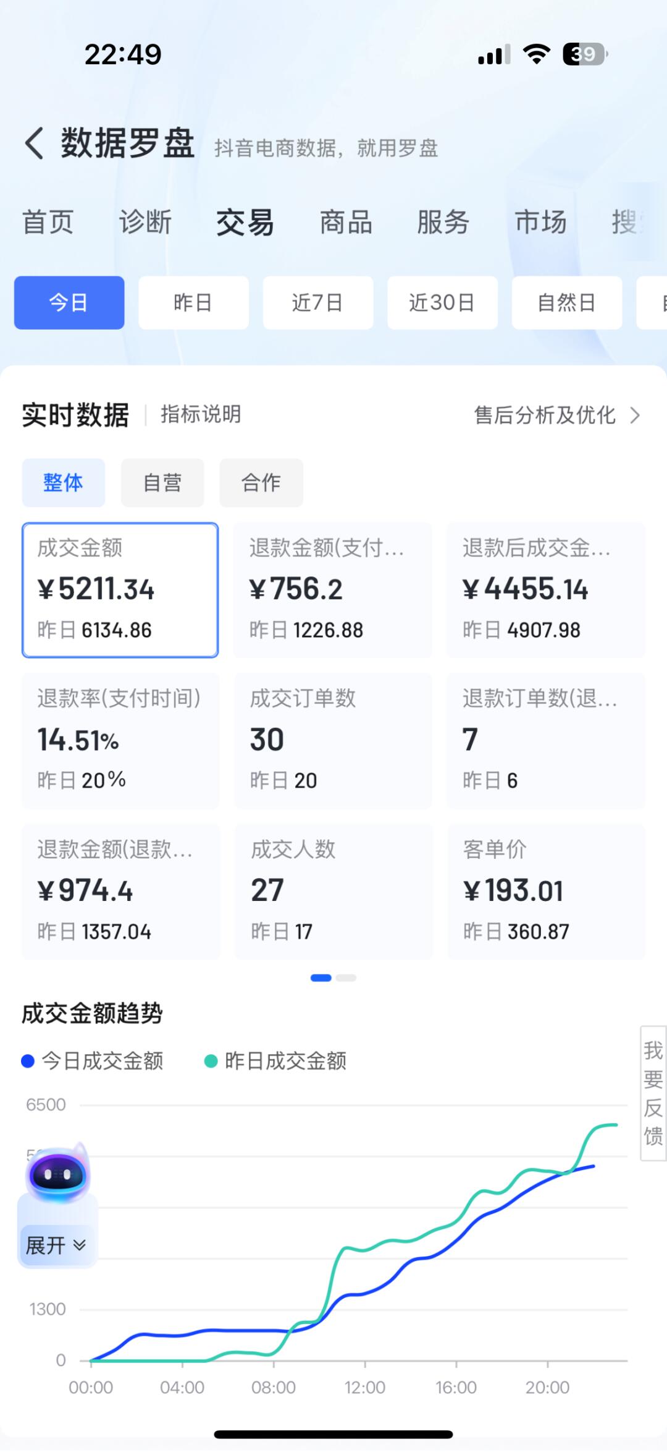Switch to the 合作 filter chip
Image resolution: width=667 pixels, height=1452 pixels.
tap(261, 482)
